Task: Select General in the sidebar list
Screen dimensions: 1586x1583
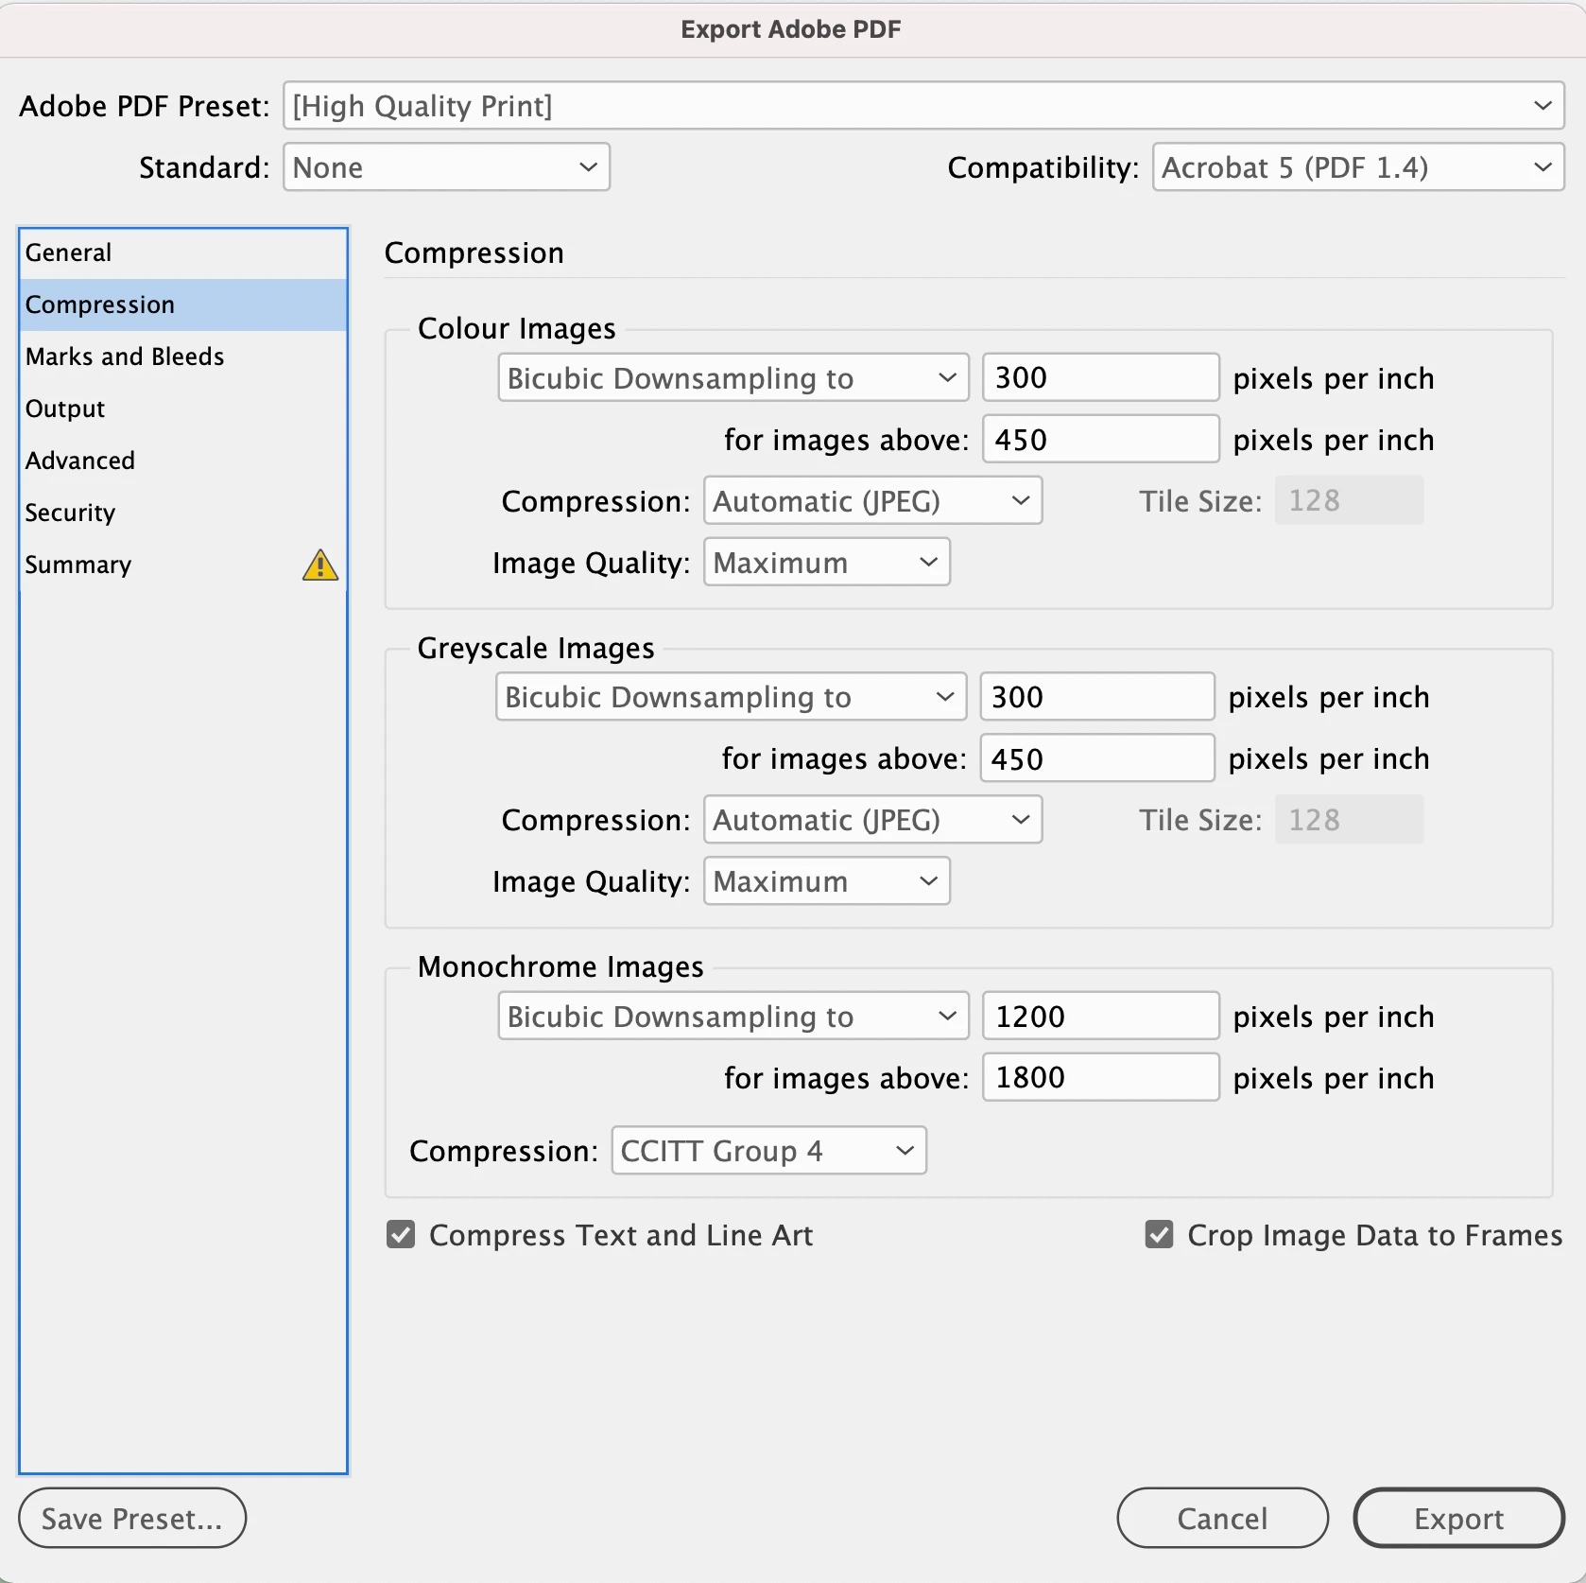Action: click(183, 252)
